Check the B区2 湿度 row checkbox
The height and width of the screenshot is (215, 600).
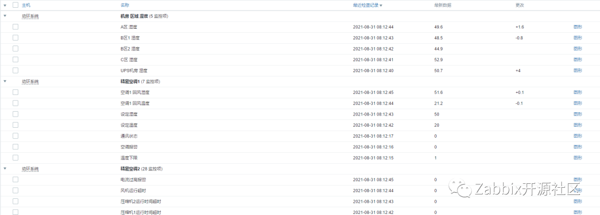click(16, 48)
